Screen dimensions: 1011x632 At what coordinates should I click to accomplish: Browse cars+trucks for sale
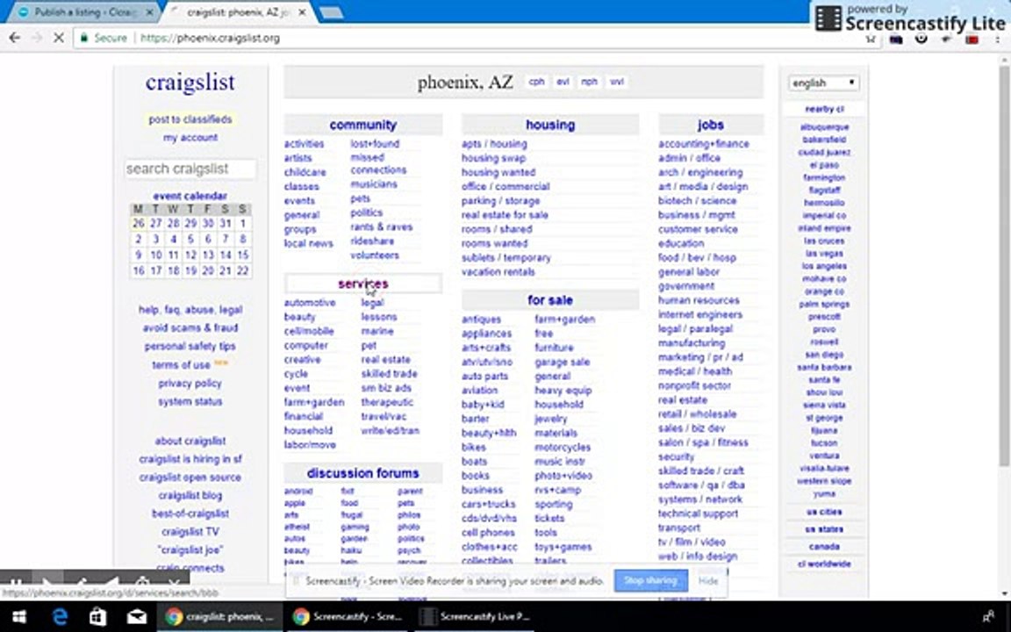click(x=488, y=504)
